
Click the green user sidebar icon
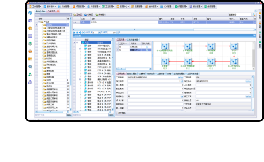30,74
